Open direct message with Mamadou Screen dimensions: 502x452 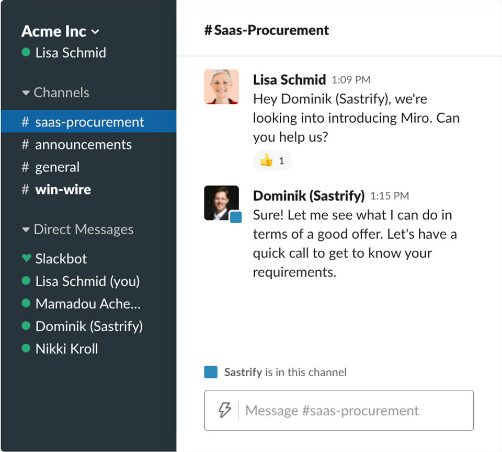[x=88, y=304]
